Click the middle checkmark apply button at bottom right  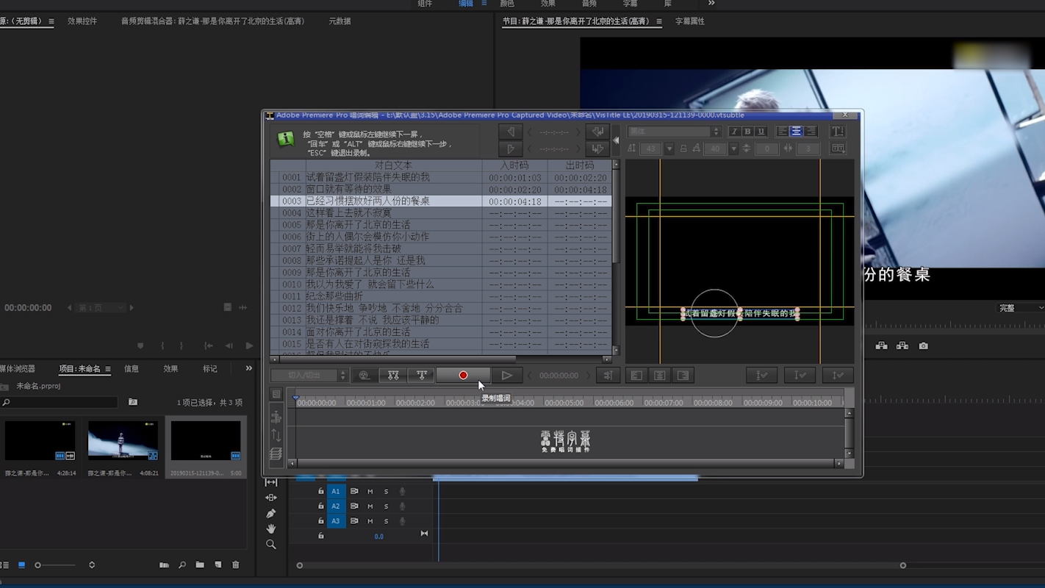(x=800, y=376)
